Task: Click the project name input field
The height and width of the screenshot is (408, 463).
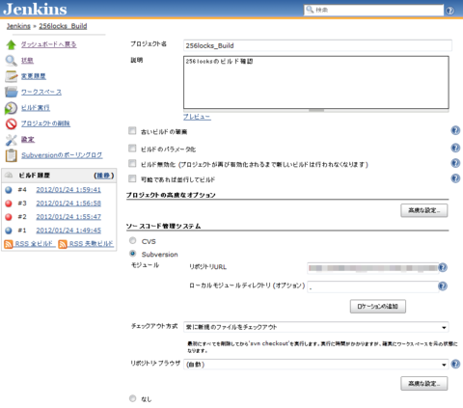Action: [x=317, y=45]
